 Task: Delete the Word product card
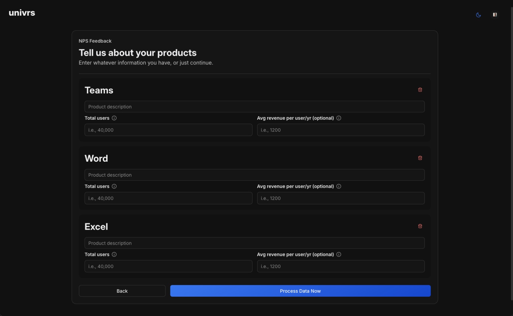pyautogui.click(x=420, y=158)
